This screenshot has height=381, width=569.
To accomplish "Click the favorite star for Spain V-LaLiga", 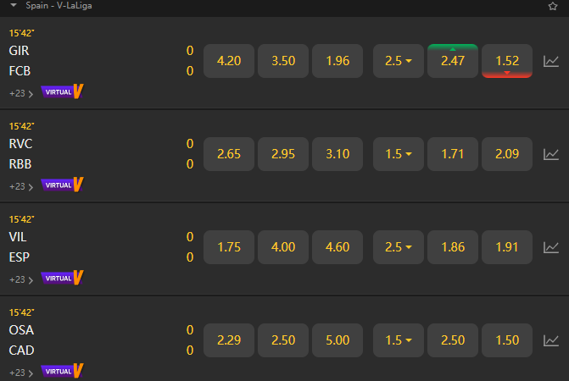I will pos(553,5).
